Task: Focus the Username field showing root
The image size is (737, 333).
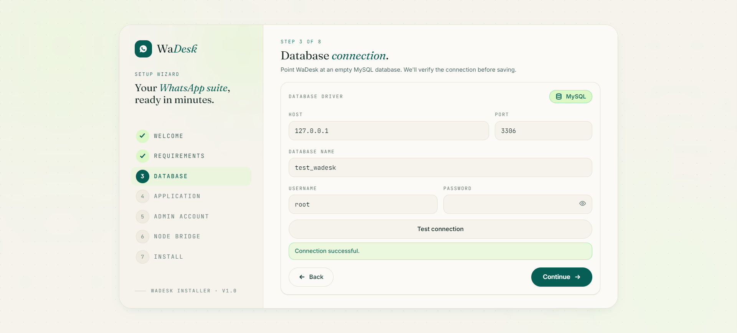Action: 363,204
